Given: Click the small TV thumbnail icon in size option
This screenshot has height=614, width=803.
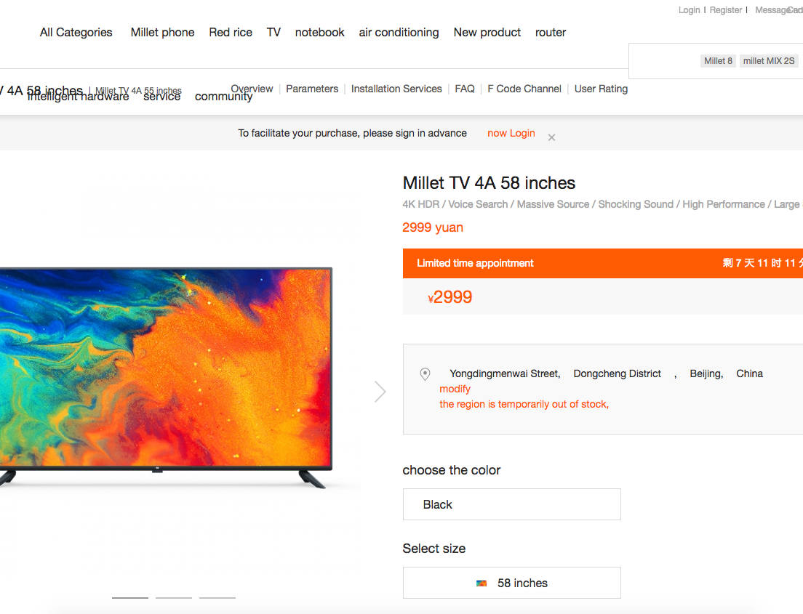Looking at the screenshot, I should tap(482, 583).
